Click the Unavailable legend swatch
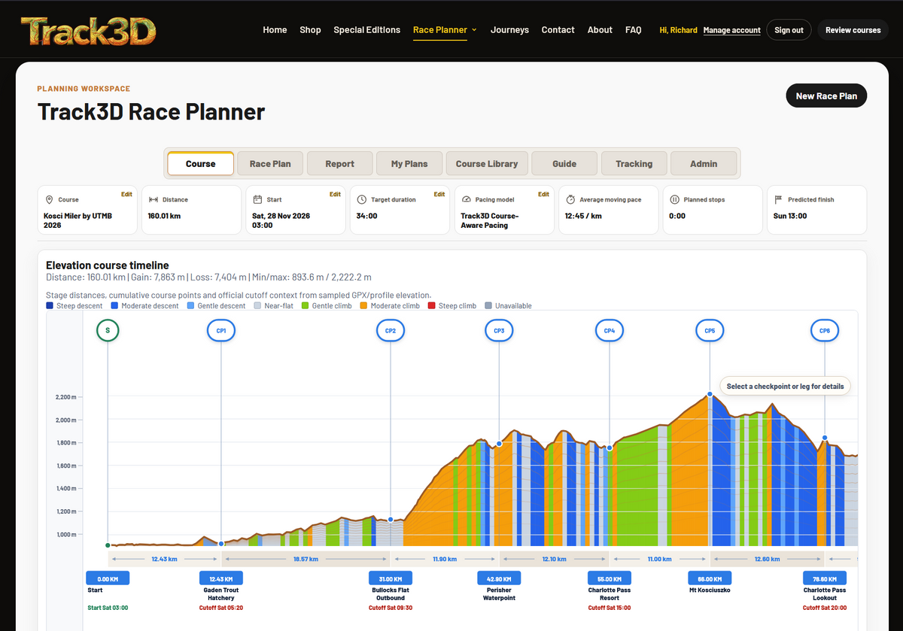903x631 pixels. (x=489, y=306)
